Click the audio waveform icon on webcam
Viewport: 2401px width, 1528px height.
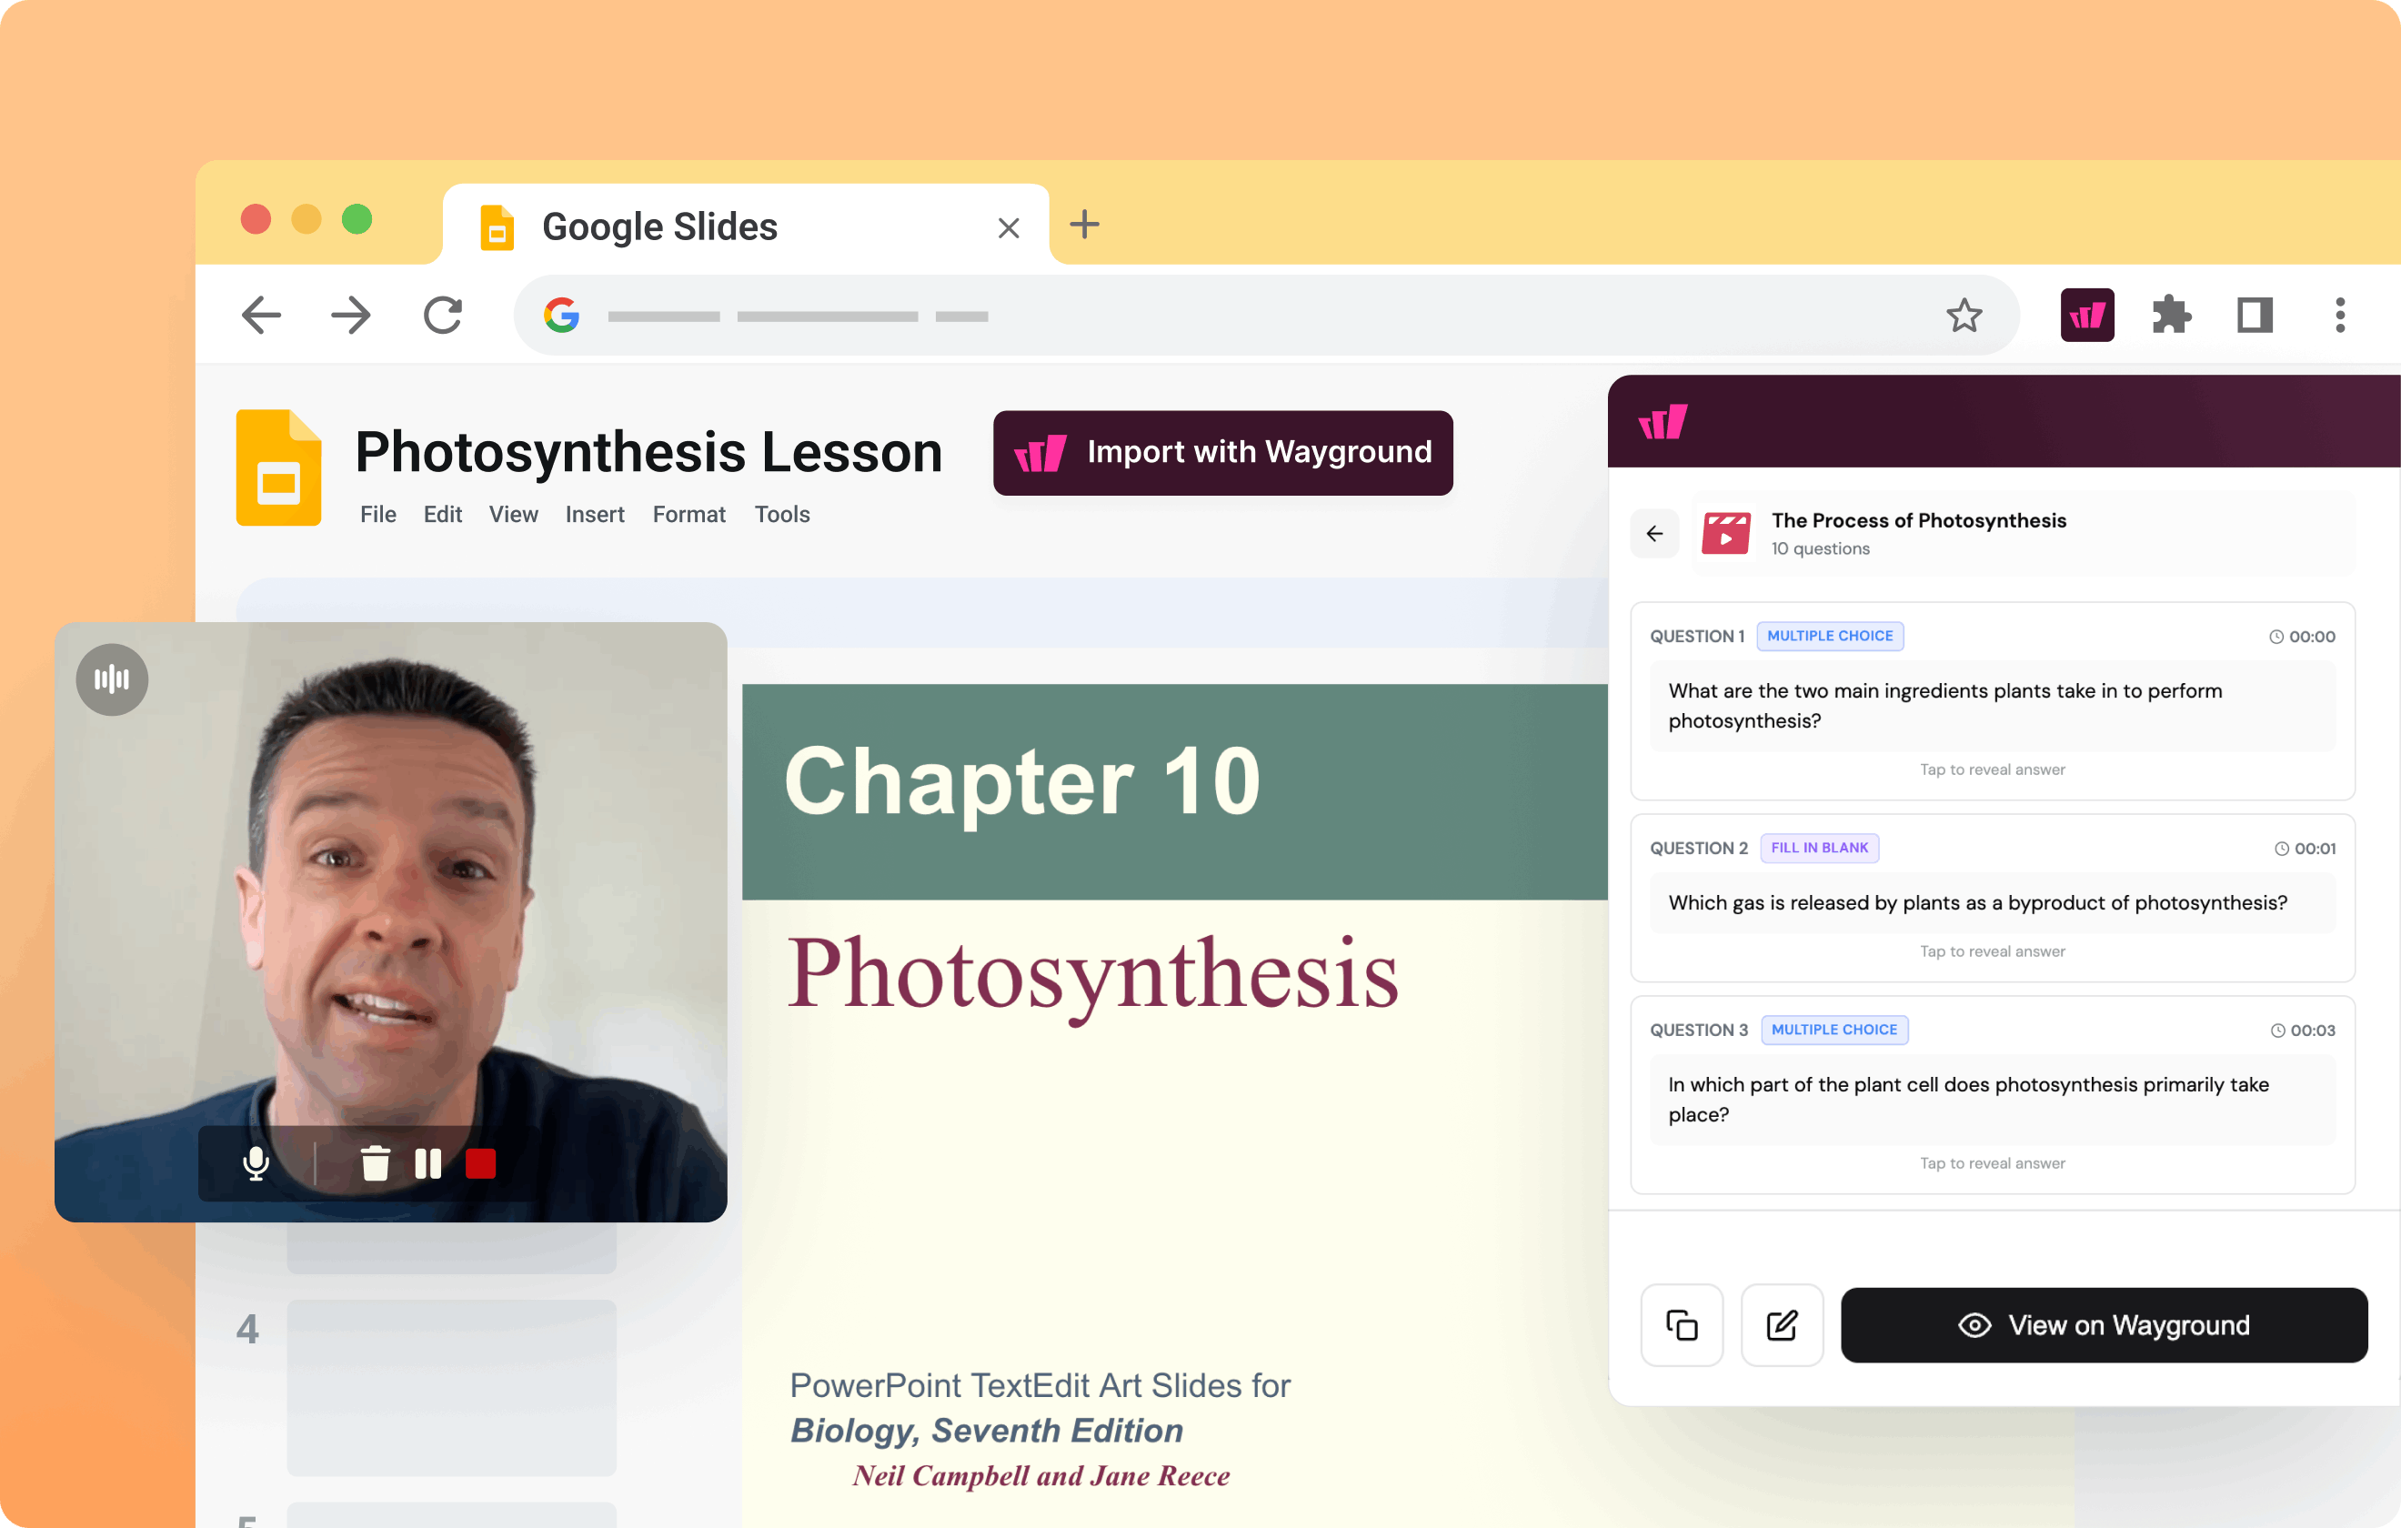coord(112,679)
